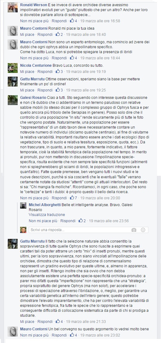Click Rispondi under Galesi Rosario's comment
Viewport: 161px width, 343px height.
tap(59, 198)
